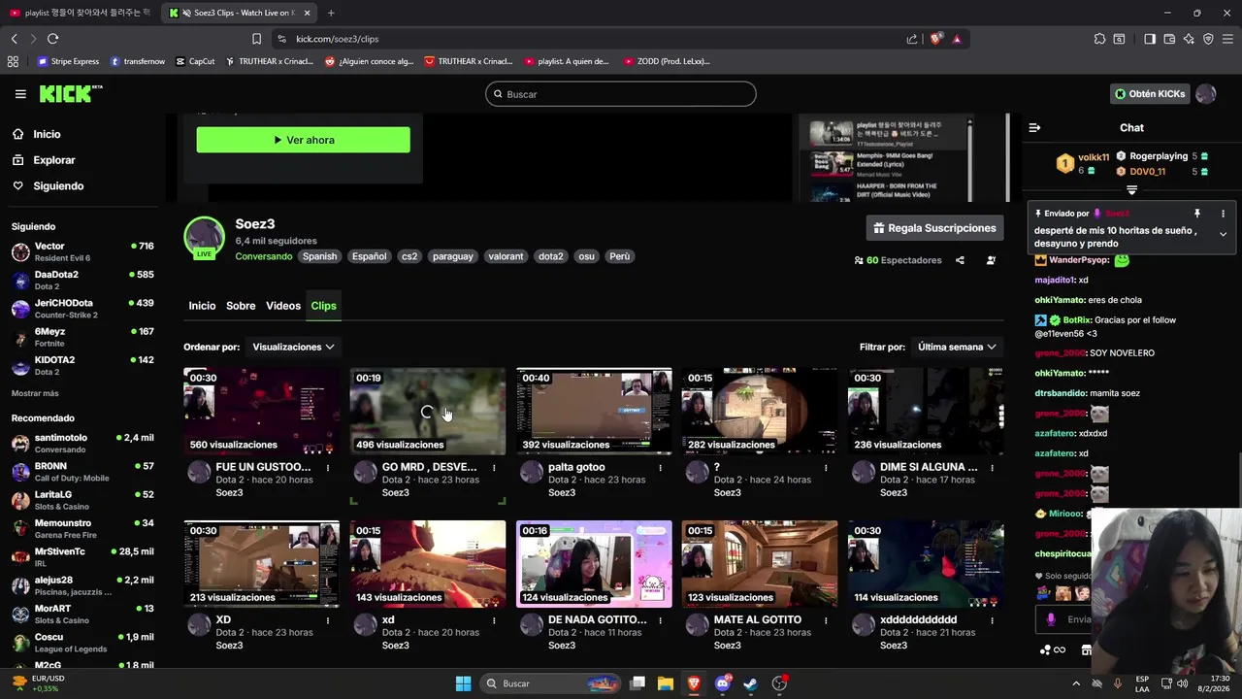Viewport: 1242px width, 699px height.
Task: Show hidden system tray icons chevron
Action: [1075, 683]
